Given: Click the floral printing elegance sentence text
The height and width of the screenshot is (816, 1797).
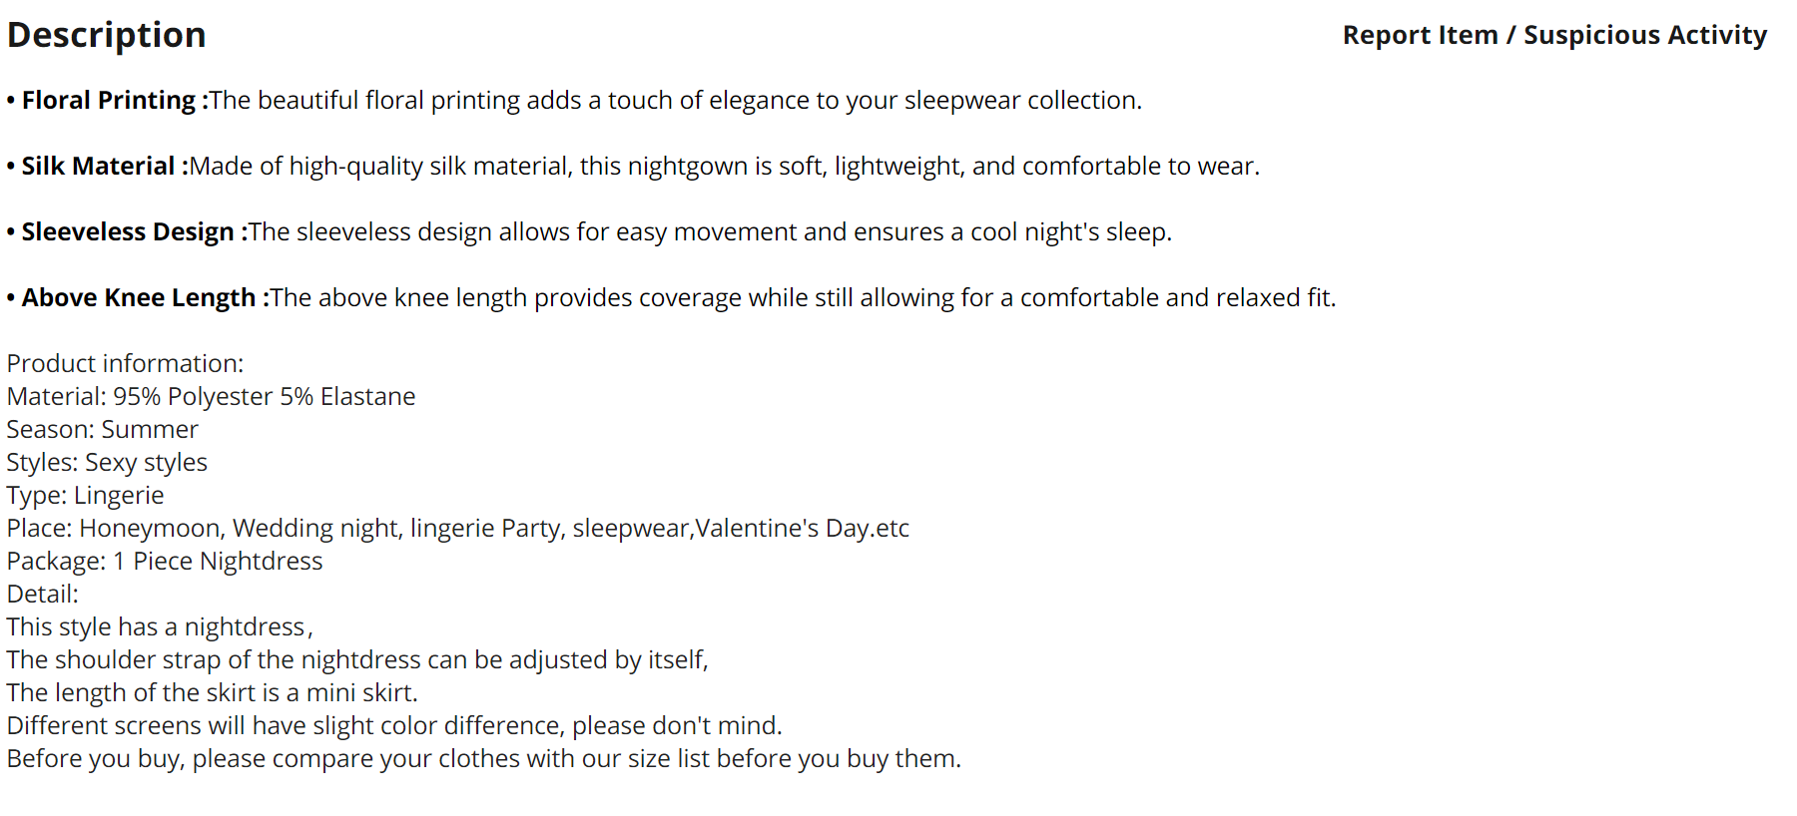Looking at the screenshot, I should (676, 100).
